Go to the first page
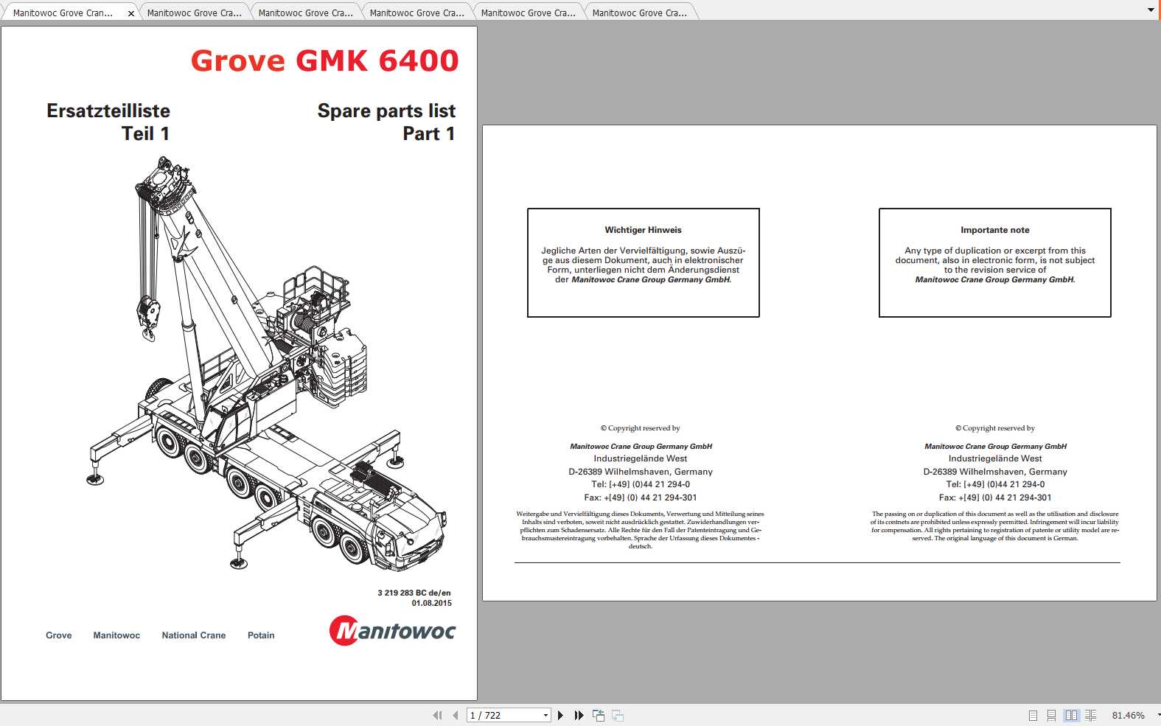 [437, 715]
